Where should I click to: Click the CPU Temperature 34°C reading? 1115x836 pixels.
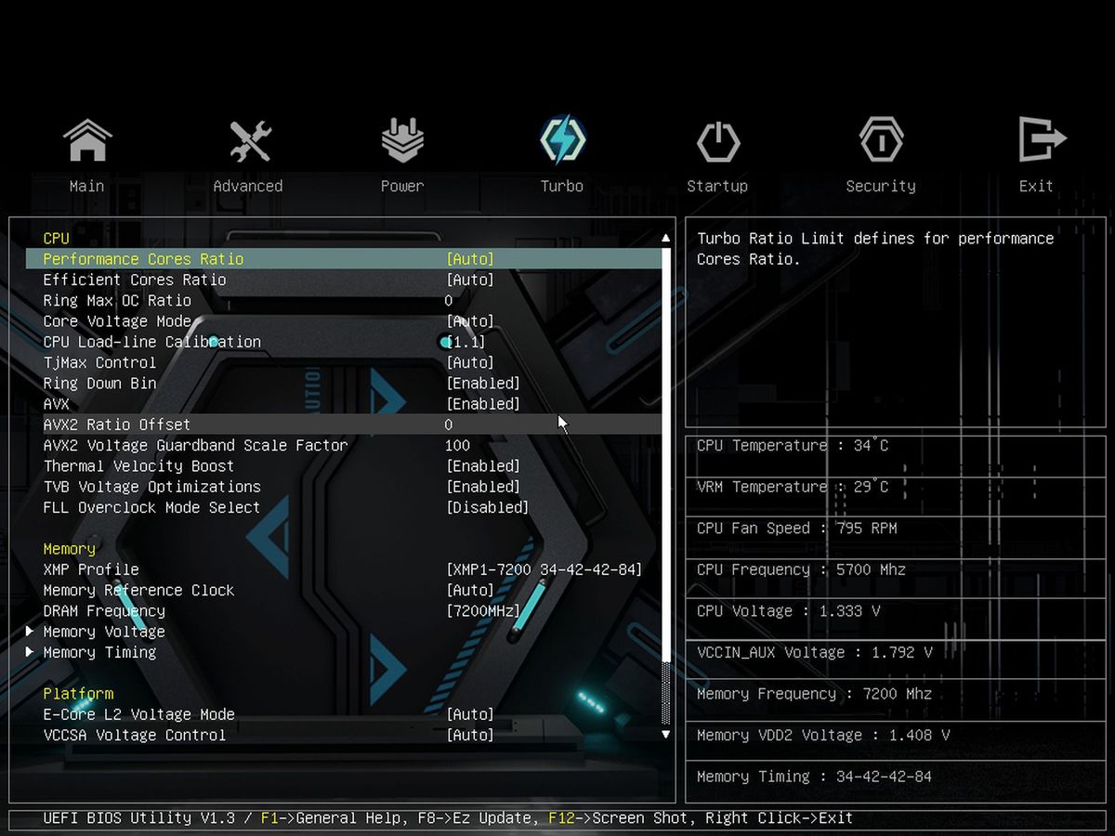(793, 446)
